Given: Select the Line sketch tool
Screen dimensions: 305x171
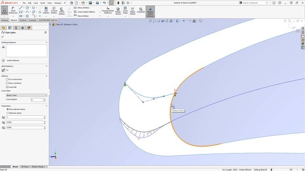Looking at the screenshot, I should (x=21, y=8).
